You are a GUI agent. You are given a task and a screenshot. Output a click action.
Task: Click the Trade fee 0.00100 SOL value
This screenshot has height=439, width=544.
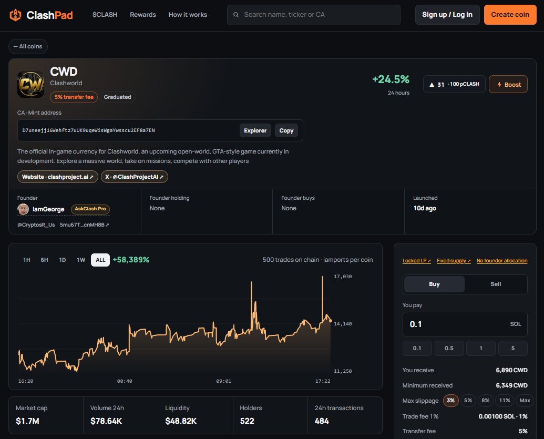click(502, 416)
